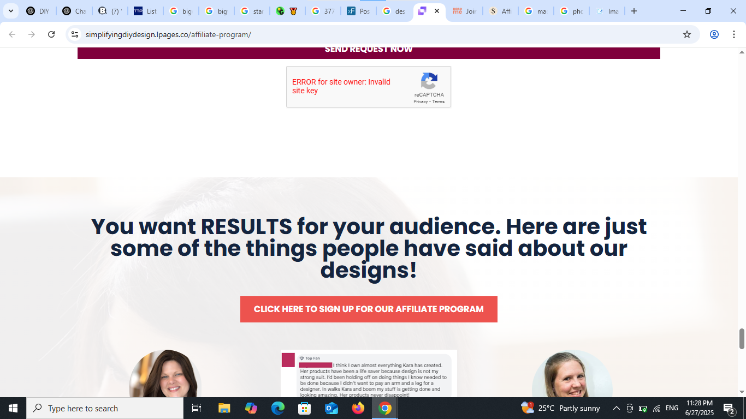This screenshot has width=746, height=419.
Task: Open the Windows Start menu
Action: point(13,408)
